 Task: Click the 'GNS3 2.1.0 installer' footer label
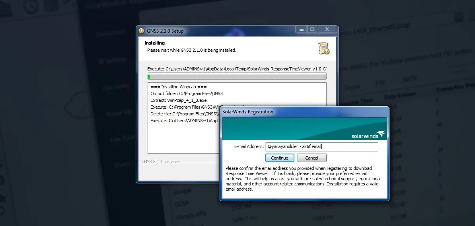coord(160,162)
